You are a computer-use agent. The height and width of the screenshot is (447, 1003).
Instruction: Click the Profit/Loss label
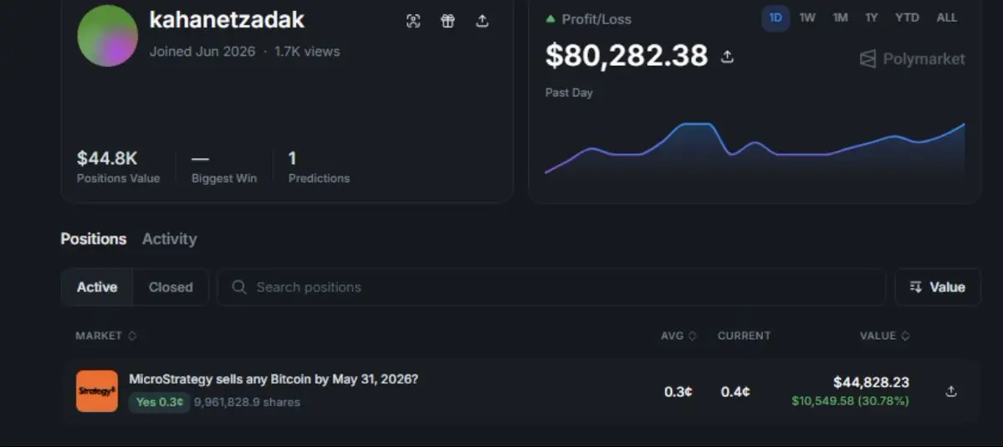pyautogui.click(x=596, y=19)
